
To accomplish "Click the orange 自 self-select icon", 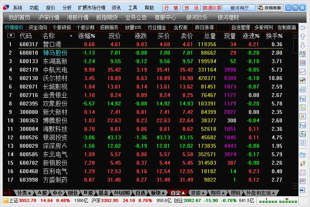I will pyautogui.click(x=302, y=117).
